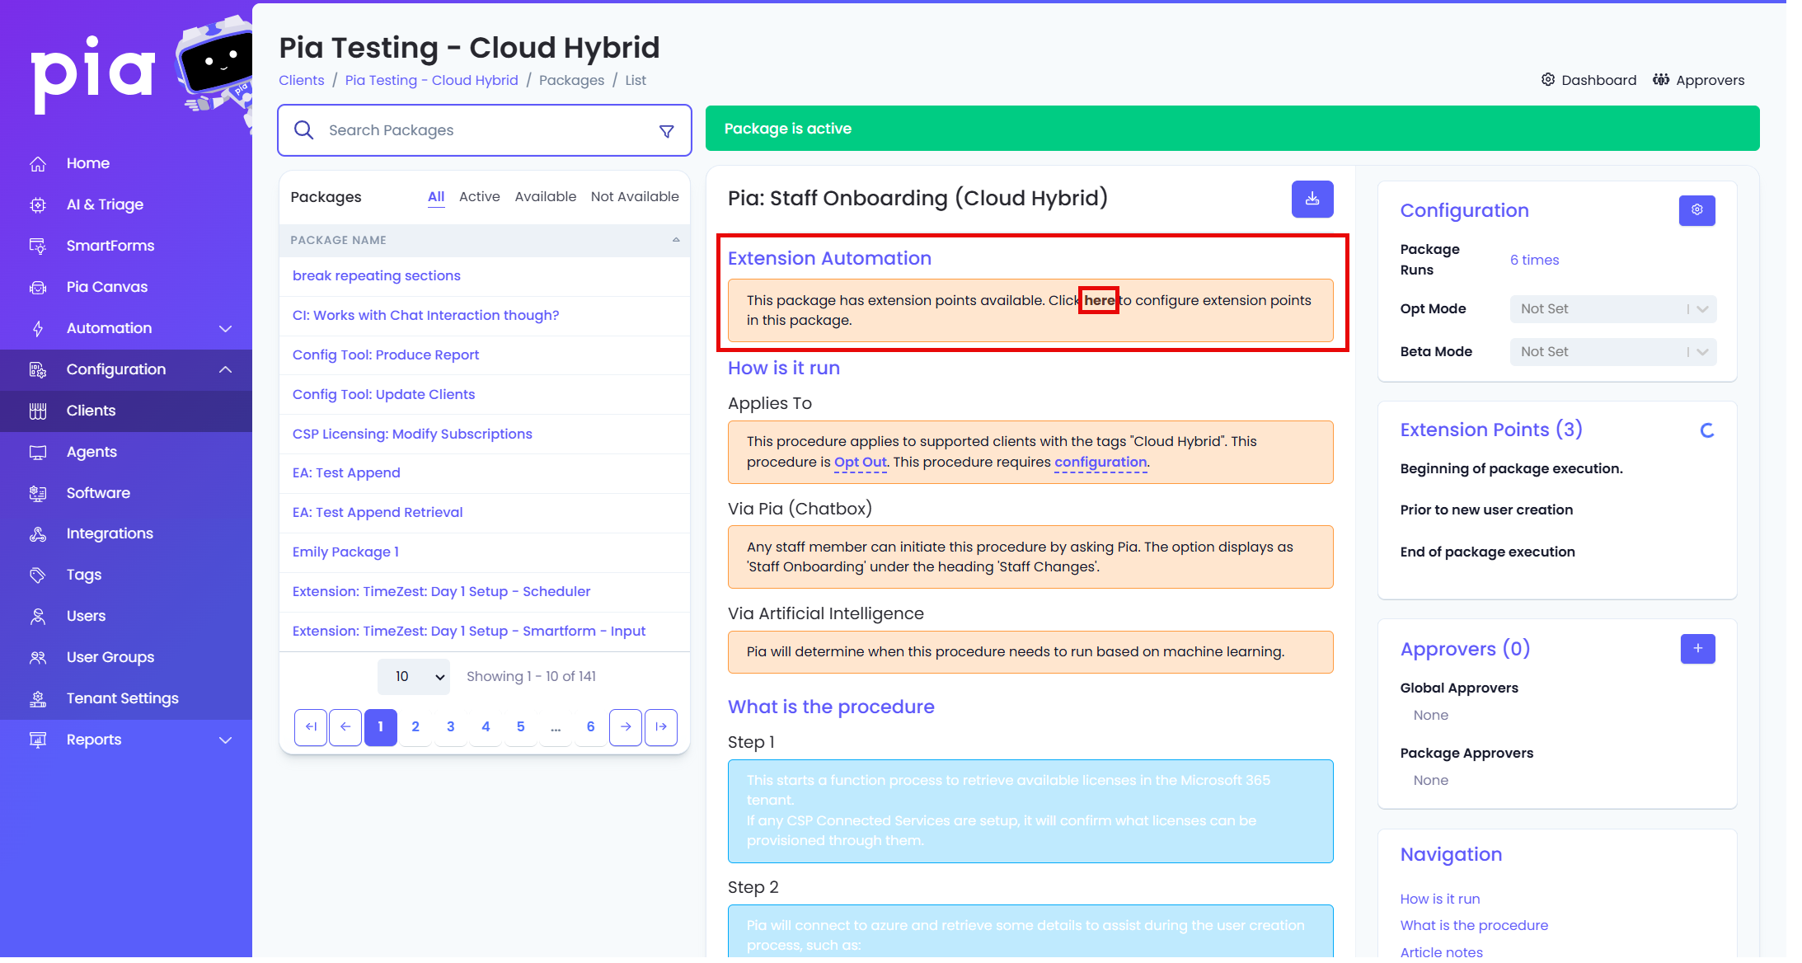
Task: Click the Home sidebar icon
Action: coord(38,164)
